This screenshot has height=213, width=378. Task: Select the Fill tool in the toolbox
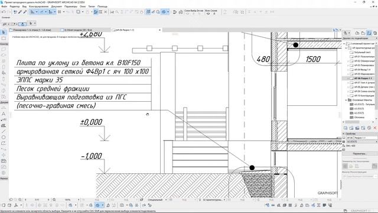[x=4, y=125]
